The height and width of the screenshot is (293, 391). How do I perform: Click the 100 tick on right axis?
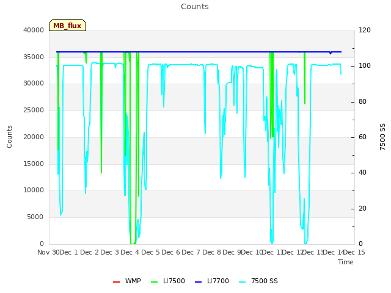click(365, 66)
